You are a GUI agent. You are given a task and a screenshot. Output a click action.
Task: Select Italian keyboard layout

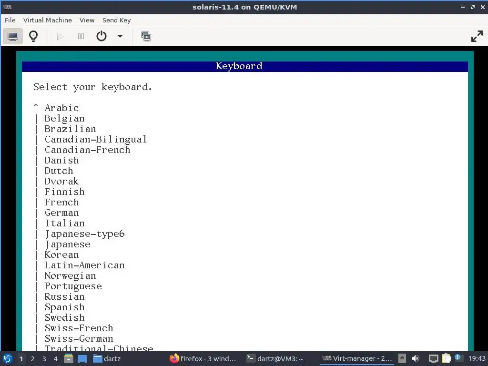pyautogui.click(x=64, y=223)
